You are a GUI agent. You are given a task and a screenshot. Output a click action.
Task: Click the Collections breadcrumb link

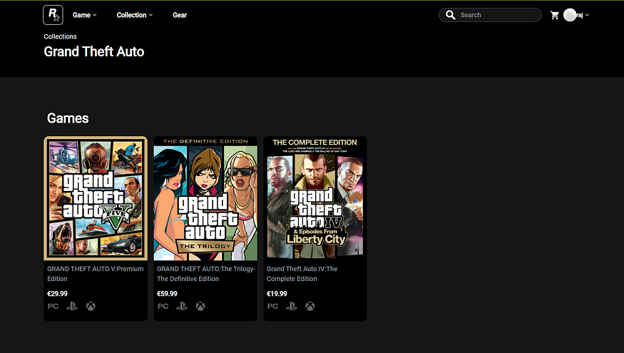pyautogui.click(x=60, y=36)
